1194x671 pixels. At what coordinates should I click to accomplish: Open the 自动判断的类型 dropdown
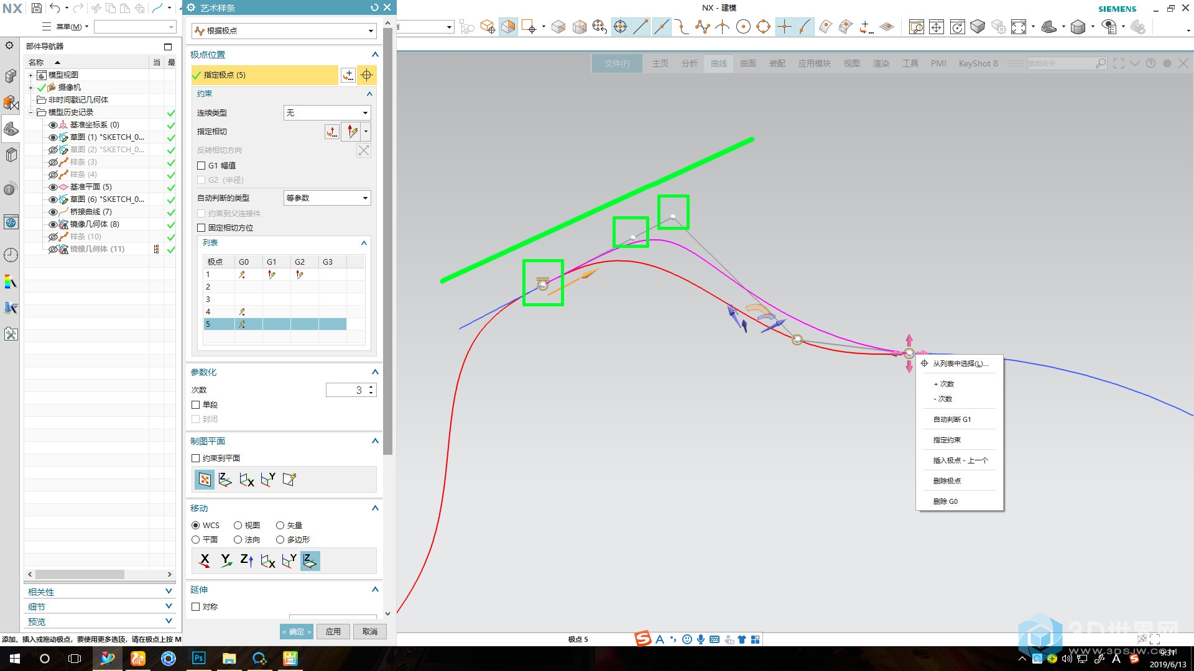tap(327, 198)
